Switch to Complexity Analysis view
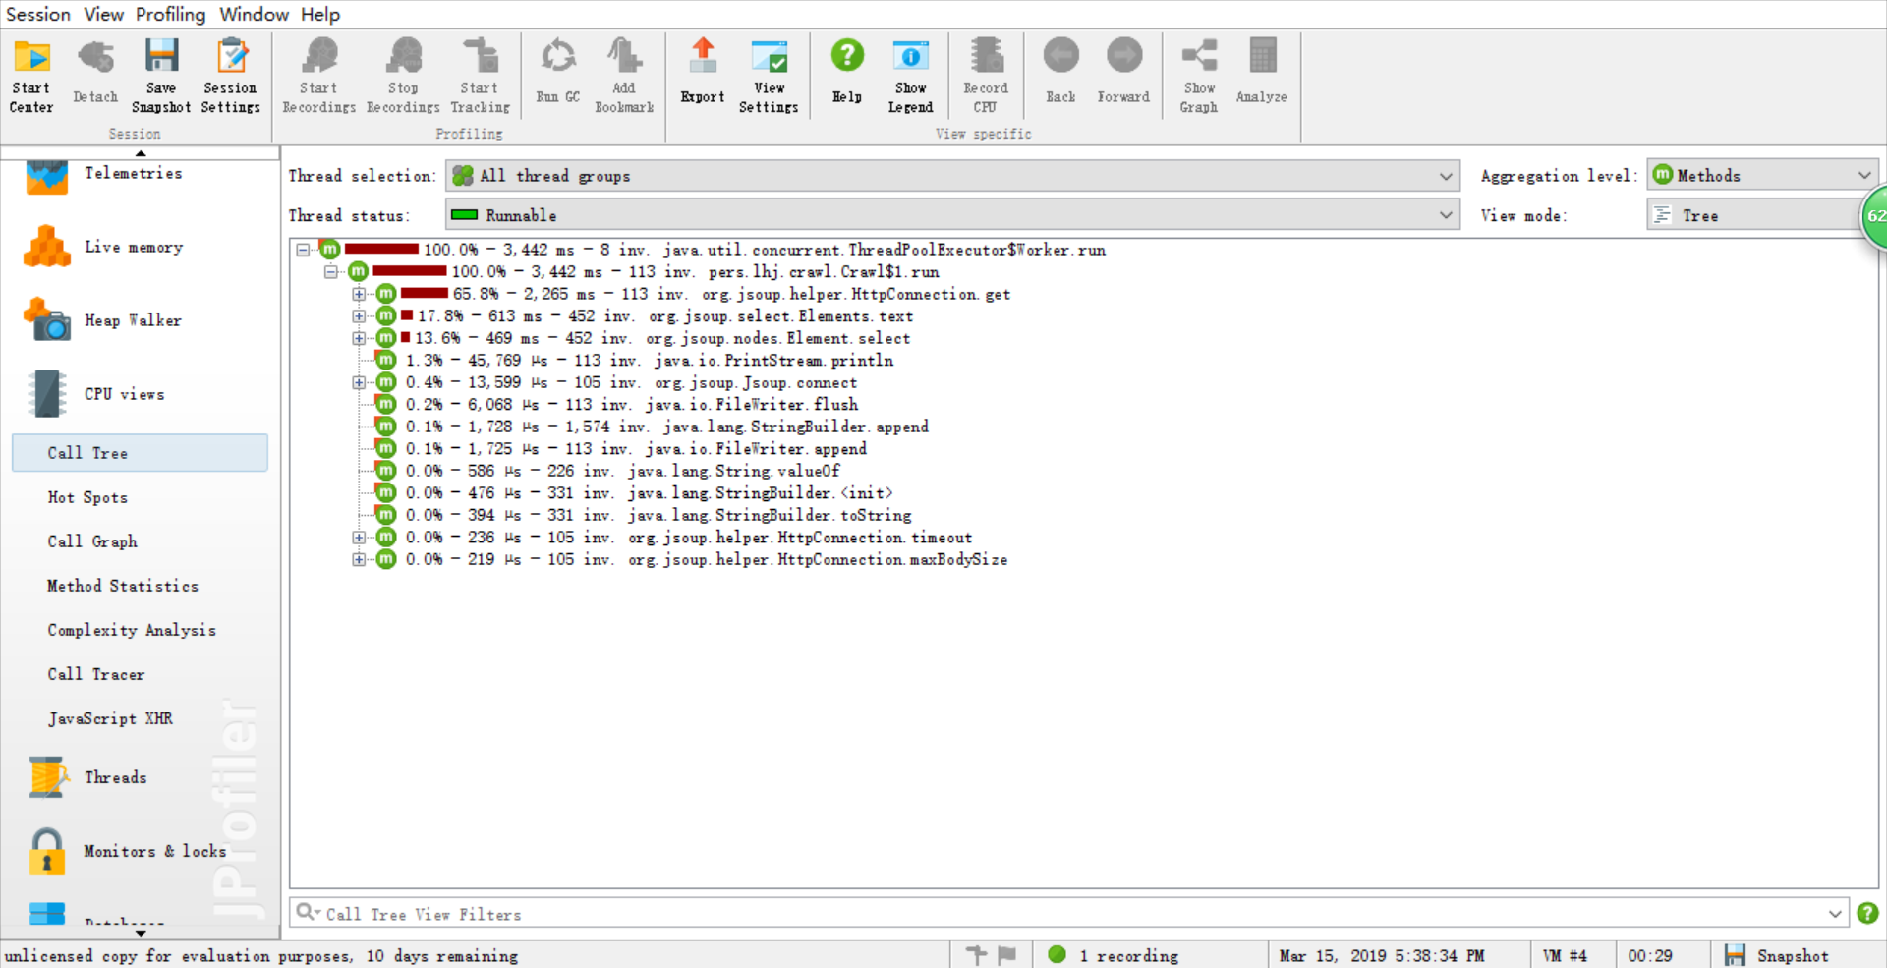The image size is (1887, 968). (x=132, y=630)
